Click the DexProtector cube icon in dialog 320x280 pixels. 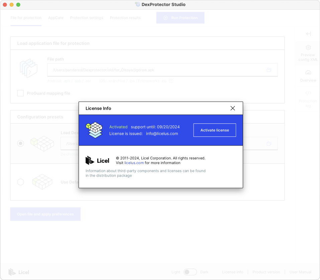pos(94,130)
